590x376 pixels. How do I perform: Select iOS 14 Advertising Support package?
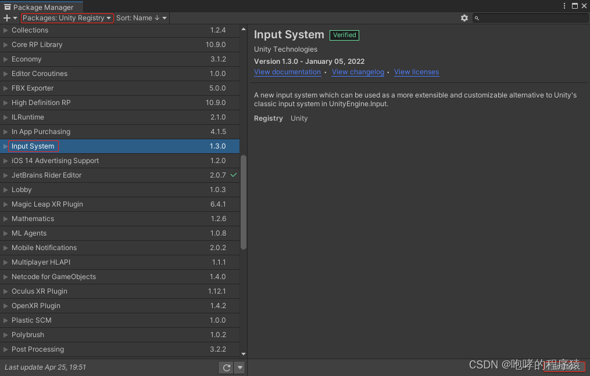click(x=120, y=161)
